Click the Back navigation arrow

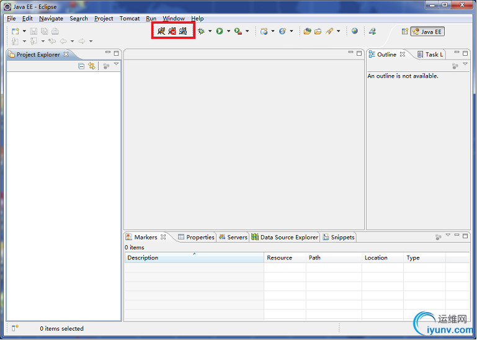[63, 41]
